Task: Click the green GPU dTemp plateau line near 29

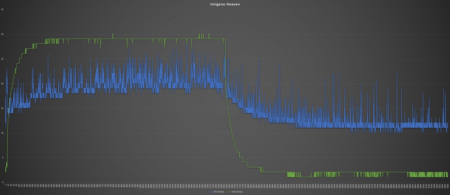Action: 141,39
